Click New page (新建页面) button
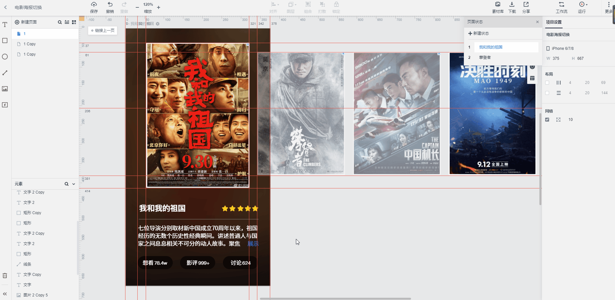Screen dimensions: 615x300 pyautogui.click(x=26, y=22)
